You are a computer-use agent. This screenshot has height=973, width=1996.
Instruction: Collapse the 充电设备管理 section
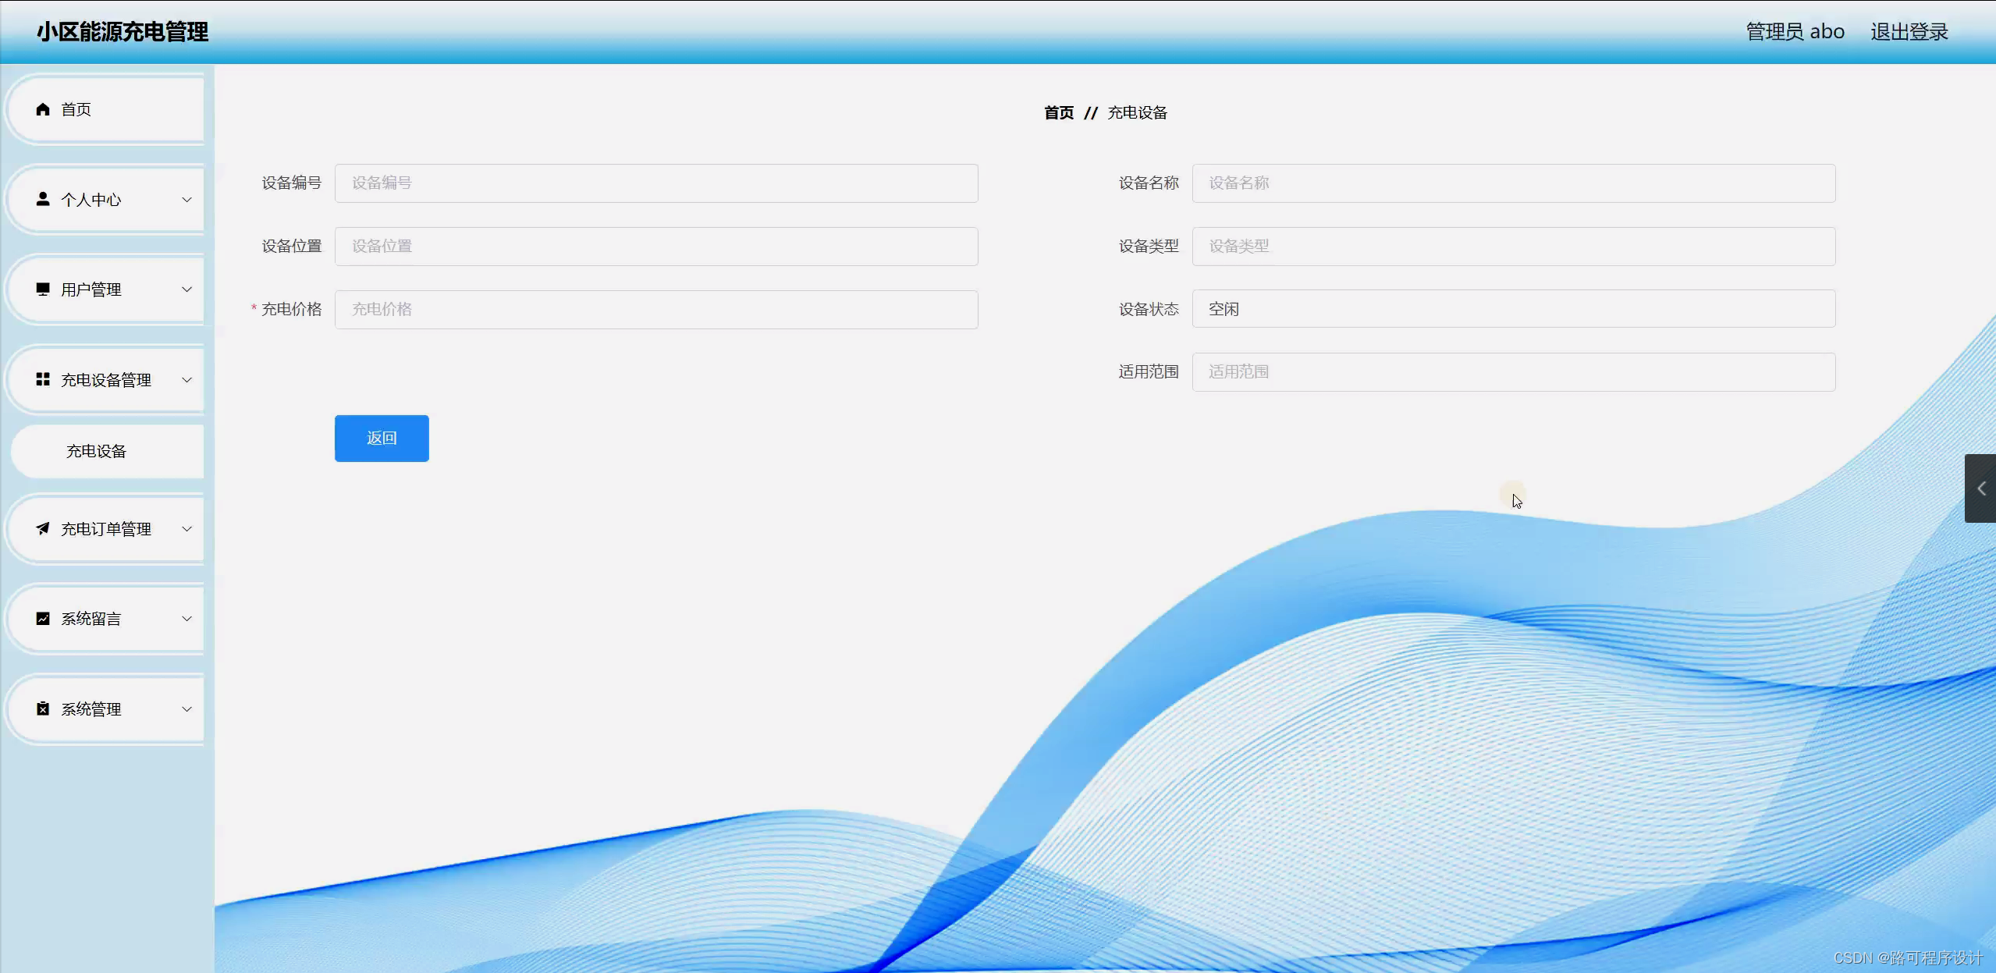(x=186, y=379)
